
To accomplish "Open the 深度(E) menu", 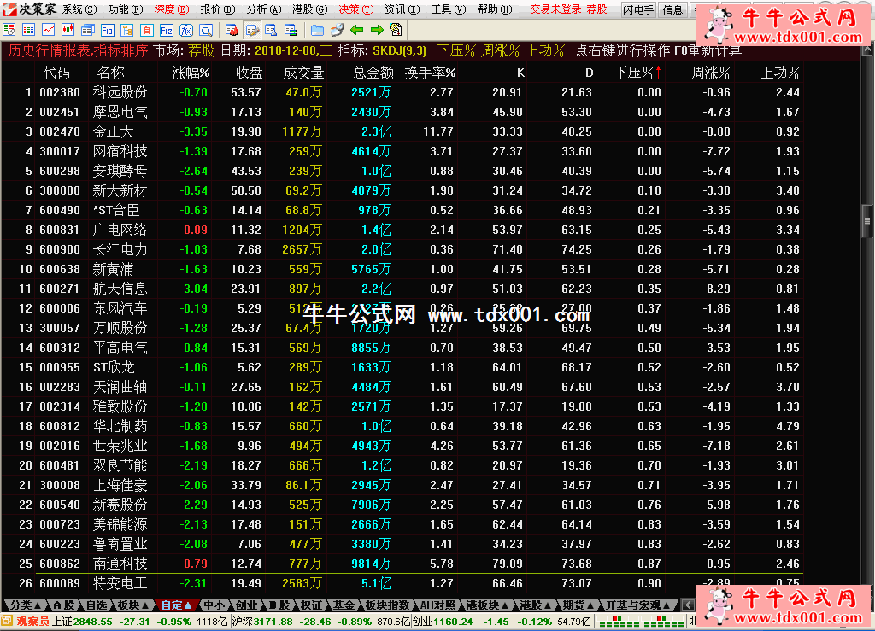I will [172, 9].
